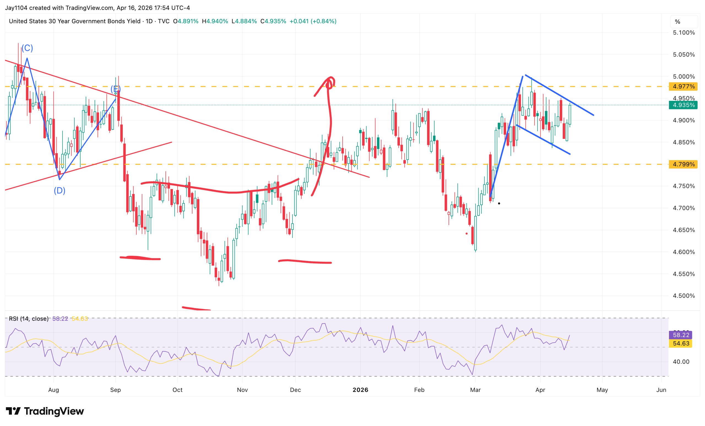Screen dimensions: 705x426
Task: Select the (D) wave label
Action: [59, 190]
